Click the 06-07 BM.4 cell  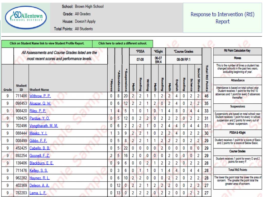[158, 60]
